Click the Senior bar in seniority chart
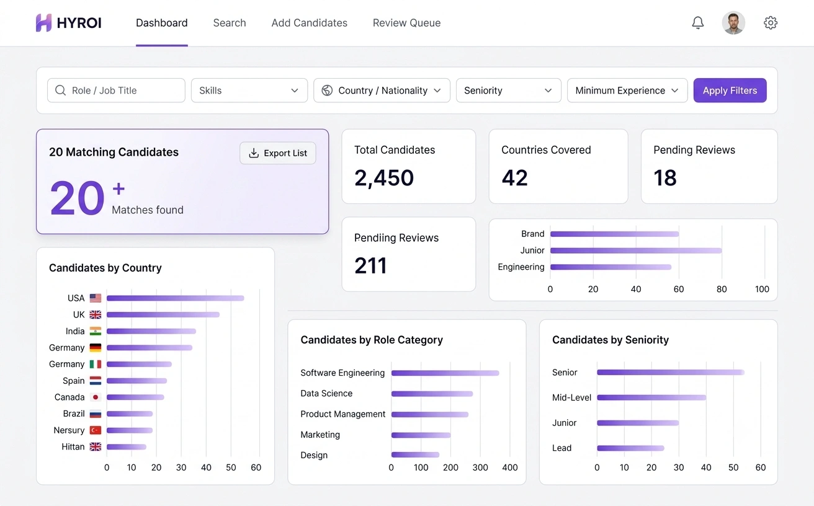This screenshot has width=814, height=506. coord(671,373)
